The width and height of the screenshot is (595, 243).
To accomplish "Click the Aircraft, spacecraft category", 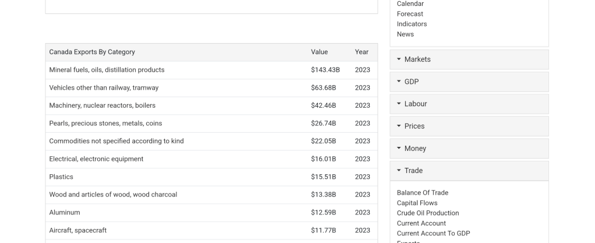I will coord(77,230).
